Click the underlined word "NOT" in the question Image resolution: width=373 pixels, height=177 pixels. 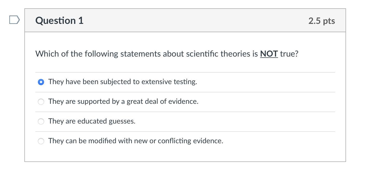click(x=269, y=54)
